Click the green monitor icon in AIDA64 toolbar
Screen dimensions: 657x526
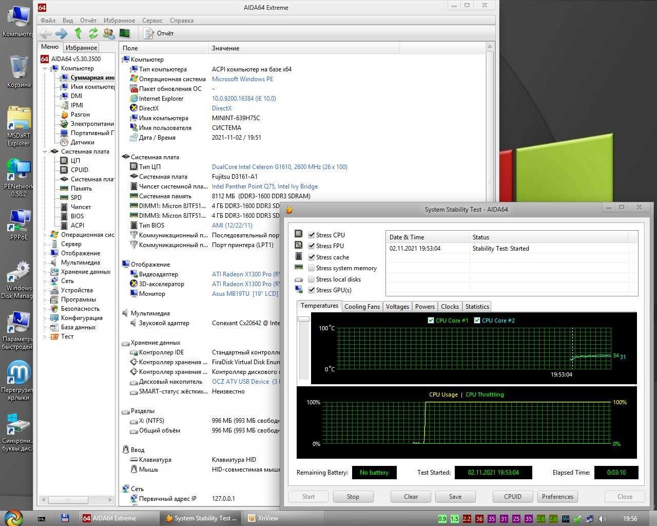(125, 33)
